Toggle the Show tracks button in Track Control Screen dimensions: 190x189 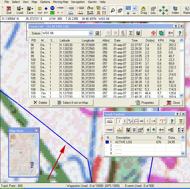click(x=110, y=121)
